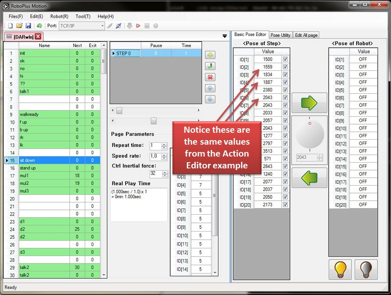Click the download motion arrow icon
Image resolution: width=391 pixels, height=295 pixels.
pos(129,26)
